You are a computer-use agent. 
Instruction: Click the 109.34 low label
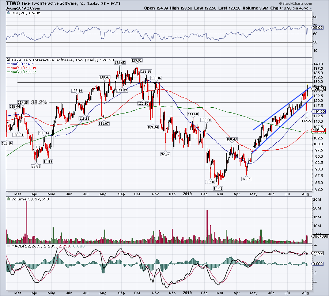click(x=153, y=127)
